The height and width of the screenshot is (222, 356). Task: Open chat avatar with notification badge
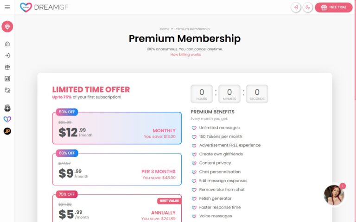point(334,195)
